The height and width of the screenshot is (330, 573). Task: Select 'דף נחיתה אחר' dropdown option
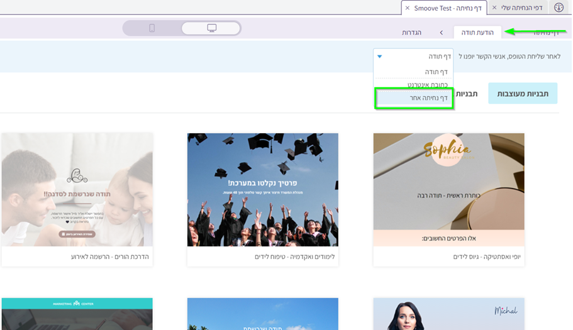(x=414, y=98)
